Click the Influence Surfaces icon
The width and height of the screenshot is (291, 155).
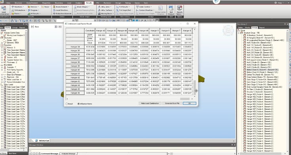point(99,10)
